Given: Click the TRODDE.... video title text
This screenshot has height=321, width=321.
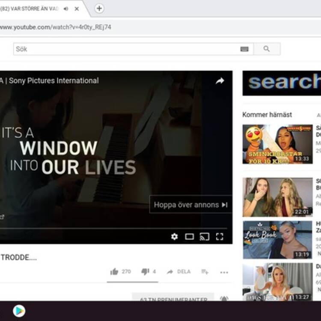Looking at the screenshot, I should click(x=19, y=258).
